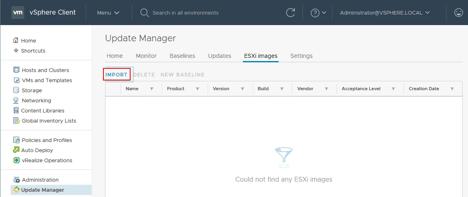468x197 pixels.
Task: Open Hosts and Clusters in sidebar
Action: click(45, 70)
